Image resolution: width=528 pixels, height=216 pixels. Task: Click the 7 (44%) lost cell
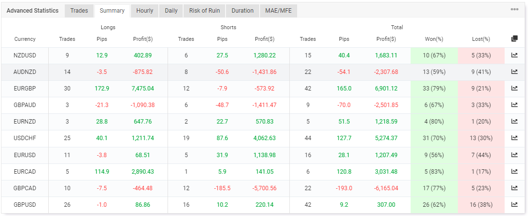[481, 155]
